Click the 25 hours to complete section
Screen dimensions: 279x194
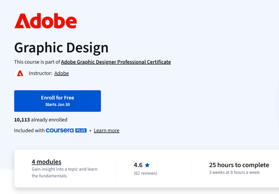tap(239, 165)
